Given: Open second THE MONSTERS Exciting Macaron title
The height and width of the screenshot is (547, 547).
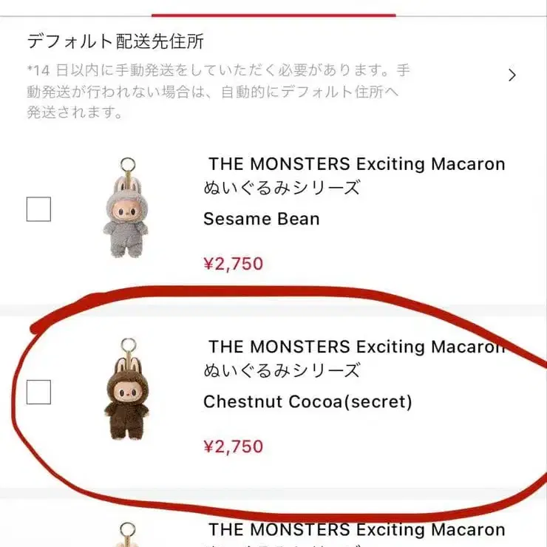Looking at the screenshot, I should pos(356,347).
